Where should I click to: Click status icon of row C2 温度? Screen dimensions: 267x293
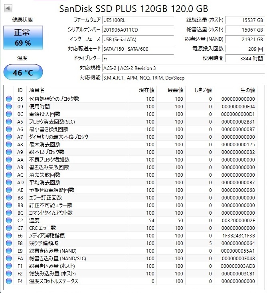click(9, 220)
